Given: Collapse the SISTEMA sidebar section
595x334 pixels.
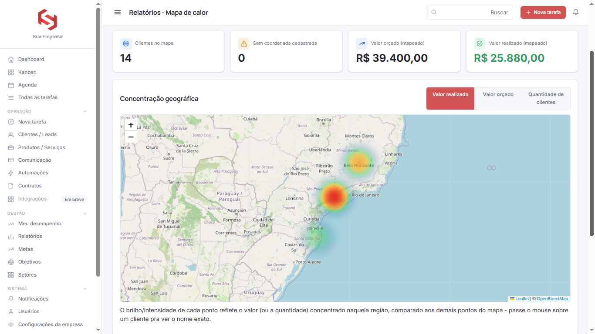Looking at the screenshot, I should pyautogui.click(x=85, y=289).
